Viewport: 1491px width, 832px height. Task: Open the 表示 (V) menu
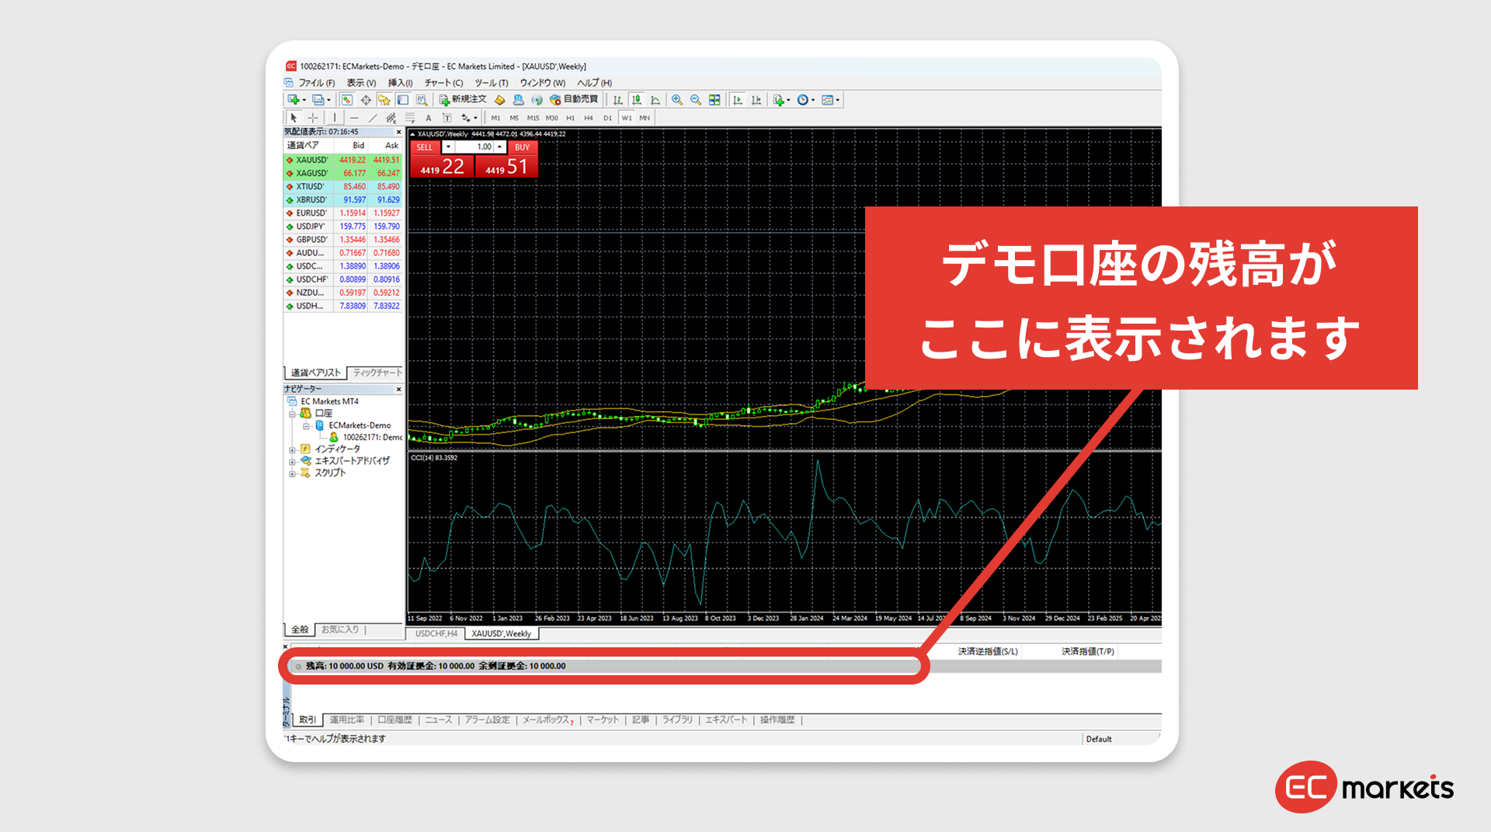click(x=361, y=83)
